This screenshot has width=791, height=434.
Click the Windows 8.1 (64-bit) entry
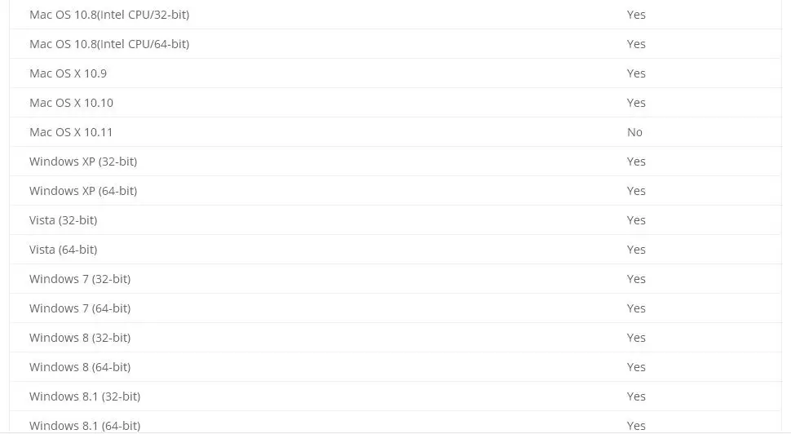point(85,425)
